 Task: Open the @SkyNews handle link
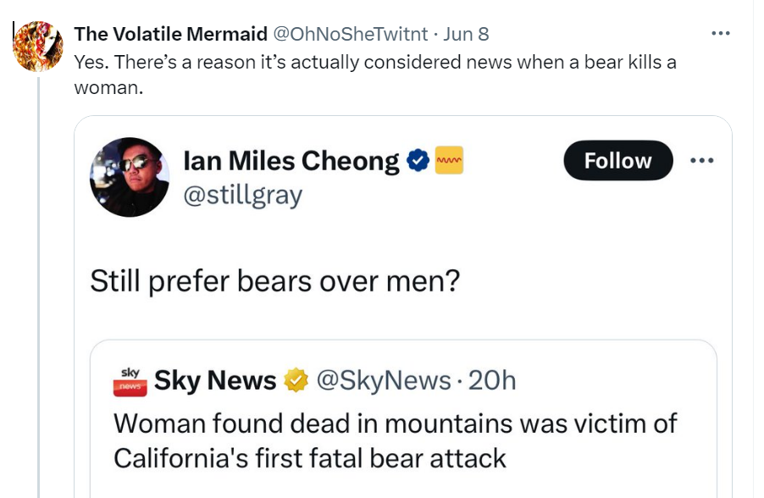pos(383,381)
